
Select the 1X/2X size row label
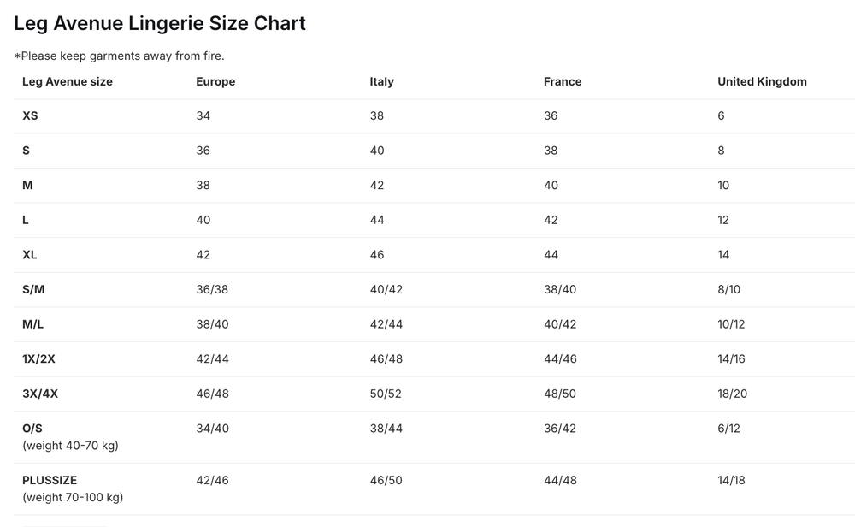(38, 359)
